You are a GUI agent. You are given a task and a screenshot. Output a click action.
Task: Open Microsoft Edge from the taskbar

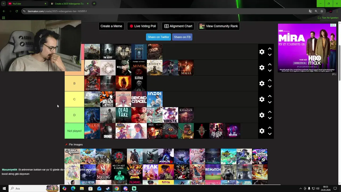(73, 189)
